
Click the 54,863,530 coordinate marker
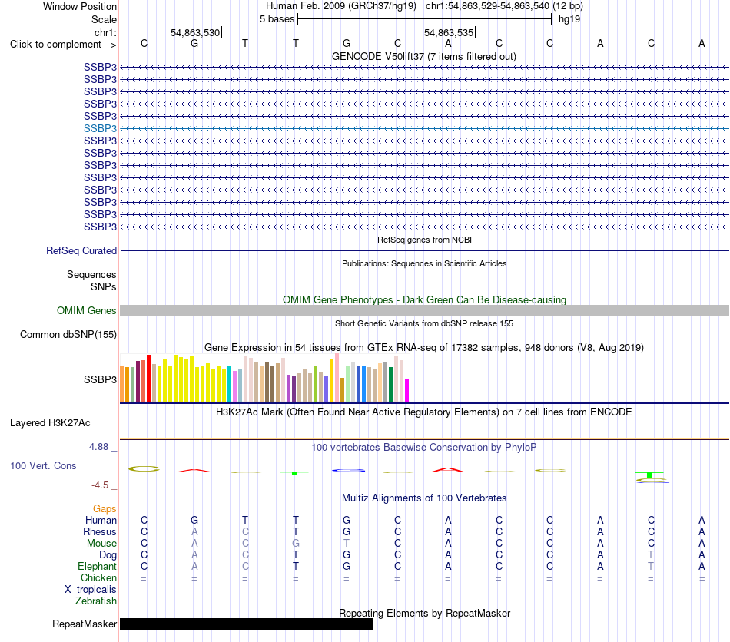195,32
